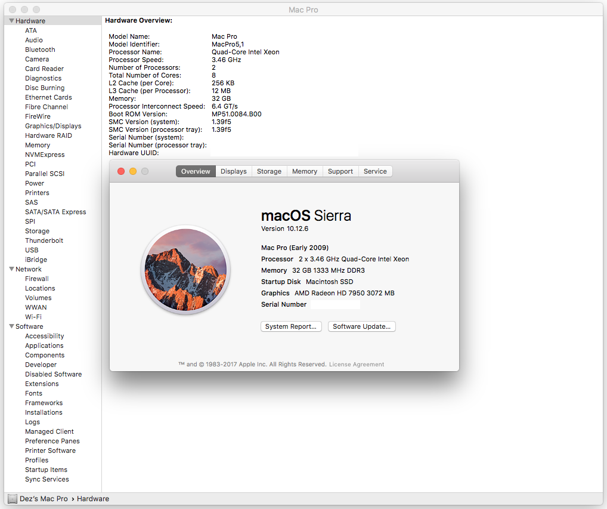Open the Support tab
The height and width of the screenshot is (509, 607).
click(x=340, y=171)
